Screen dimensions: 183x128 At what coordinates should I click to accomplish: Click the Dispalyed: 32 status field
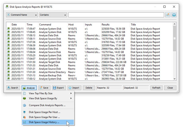coord(136,88)
